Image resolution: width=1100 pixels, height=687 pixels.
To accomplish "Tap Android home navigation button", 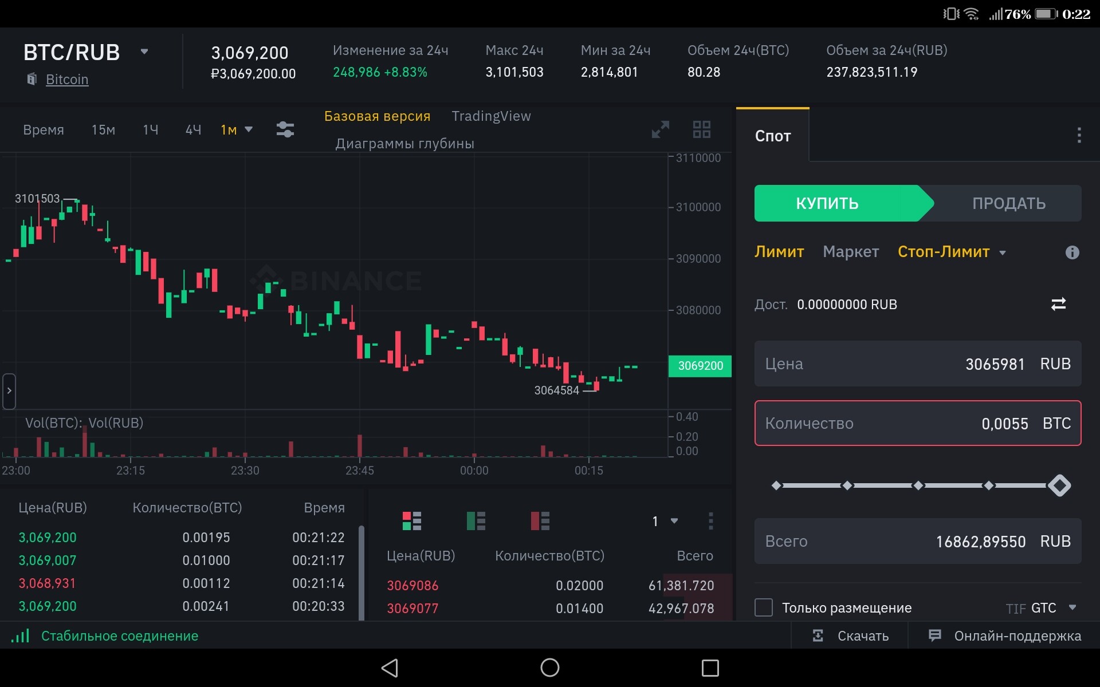I will click(x=550, y=668).
